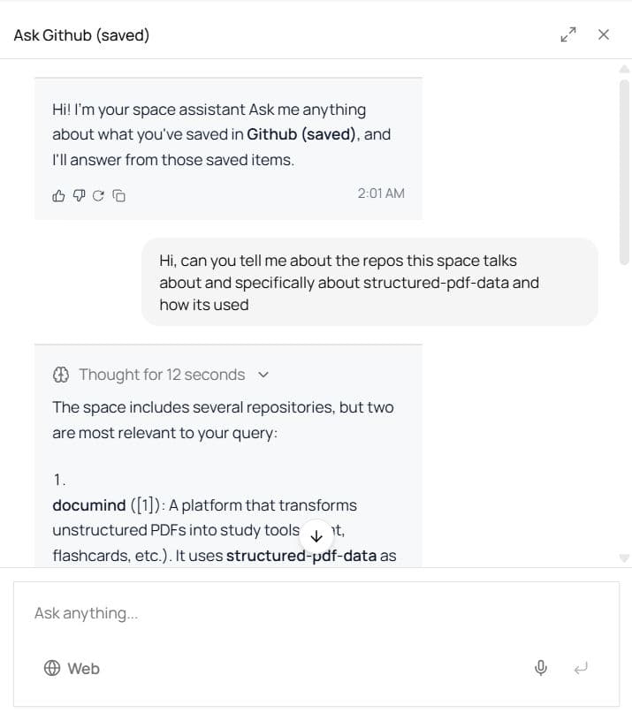Viewport: 632px width, 728px height.
Task: Expand the chat panel to full size
Action: click(568, 34)
